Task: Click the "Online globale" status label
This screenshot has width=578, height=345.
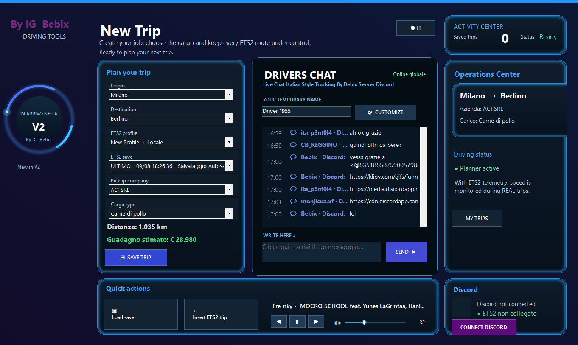Action: (409, 74)
